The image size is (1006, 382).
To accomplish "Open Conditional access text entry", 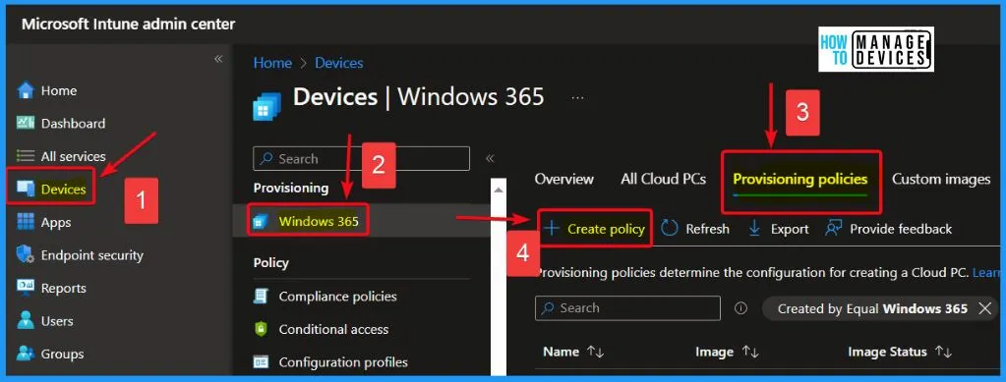I will point(333,329).
